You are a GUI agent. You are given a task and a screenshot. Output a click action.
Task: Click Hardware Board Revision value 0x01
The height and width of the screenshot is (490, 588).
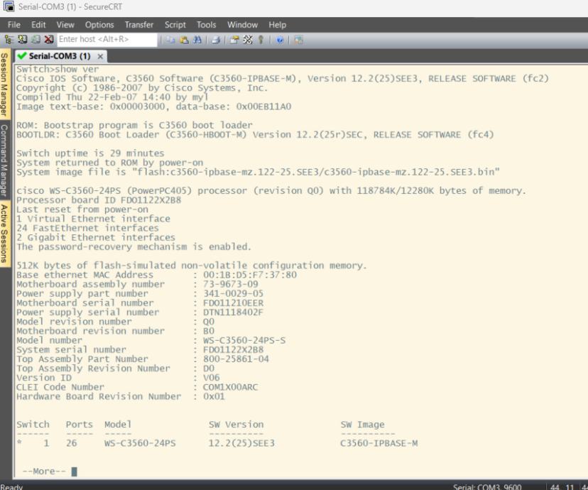(x=214, y=397)
